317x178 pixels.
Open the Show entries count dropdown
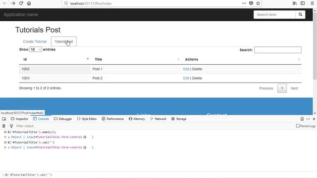point(36,49)
